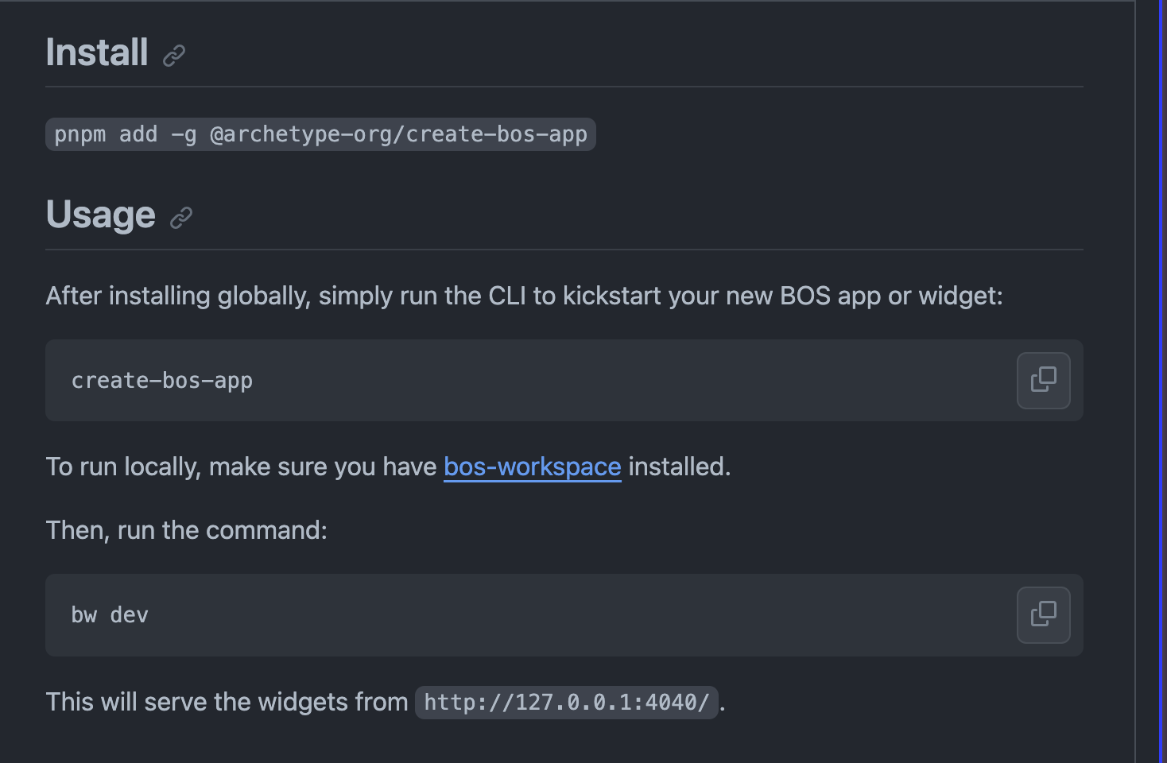Select the pnpm add install command text
This screenshot has width=1167, height=763.
click(x=320, y=134)
